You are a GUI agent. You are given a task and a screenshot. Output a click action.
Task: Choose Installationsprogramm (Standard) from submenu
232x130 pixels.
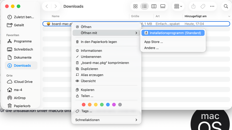tap(173, 33)
